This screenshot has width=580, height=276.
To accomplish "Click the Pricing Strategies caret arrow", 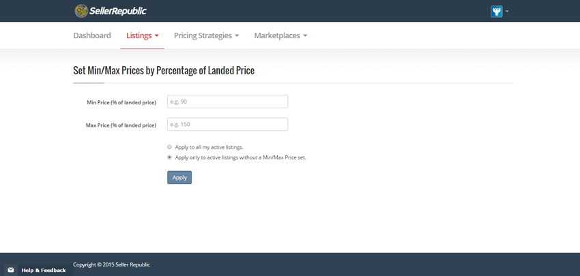I will (237, 36).
